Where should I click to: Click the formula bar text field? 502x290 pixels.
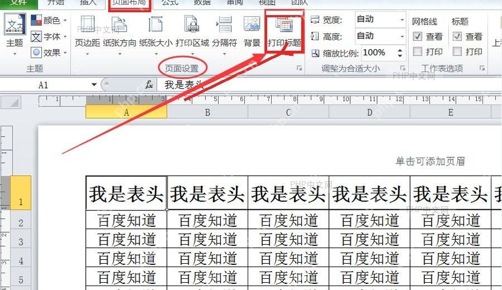(x=329, y=85)
